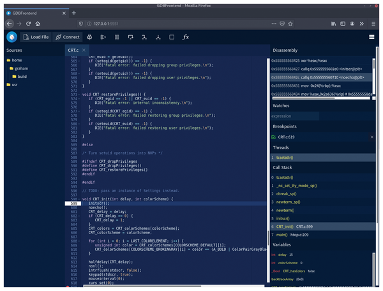Click the CRT_hasColors variable row
Image resolution: width=383 pixels, height=291 pixels.
[x=322, y=271]
